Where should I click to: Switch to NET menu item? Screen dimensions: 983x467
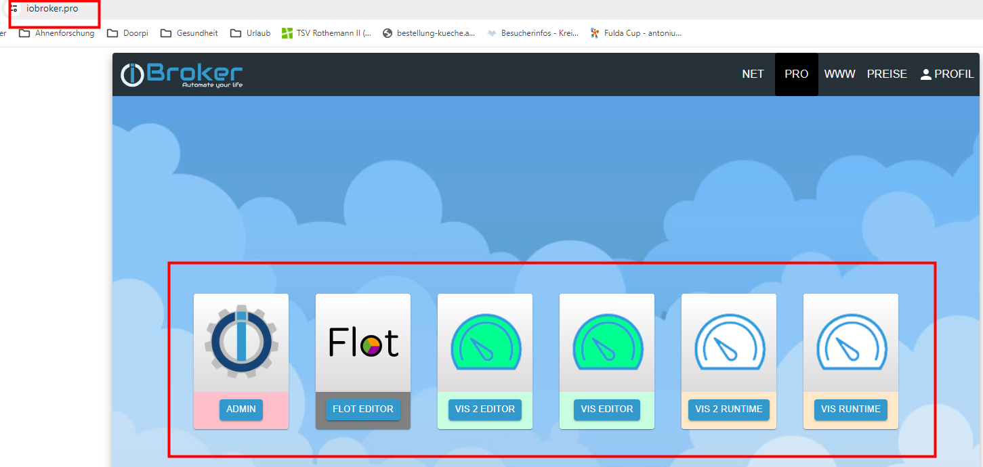point(753,74)
